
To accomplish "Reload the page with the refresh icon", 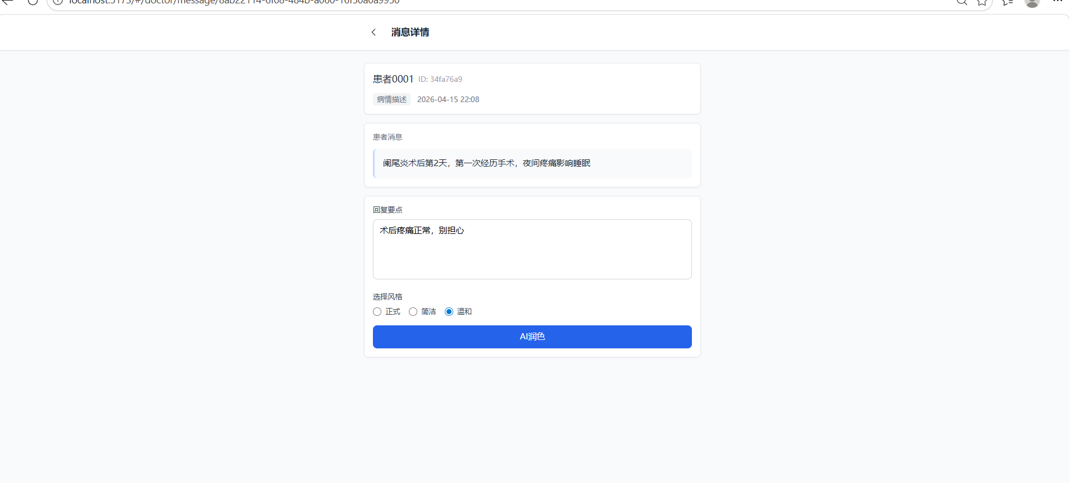I will 33,2.
